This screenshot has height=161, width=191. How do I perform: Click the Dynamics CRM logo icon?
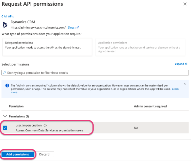[5, 25]
